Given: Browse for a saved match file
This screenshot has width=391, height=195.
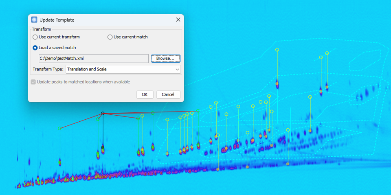Looking at the screenshot, I should tap(165, 59).
